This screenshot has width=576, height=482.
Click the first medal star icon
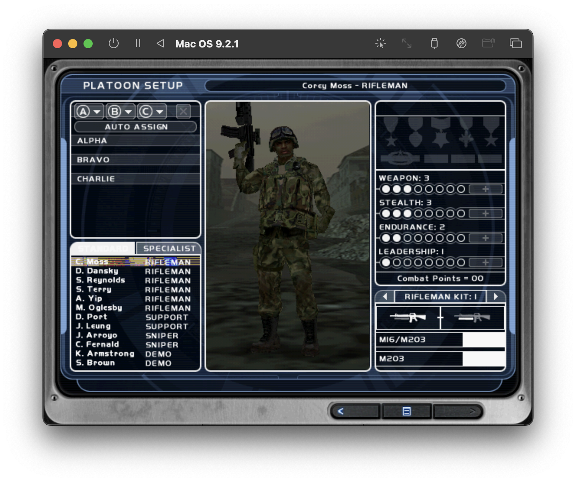click(391, 132)
